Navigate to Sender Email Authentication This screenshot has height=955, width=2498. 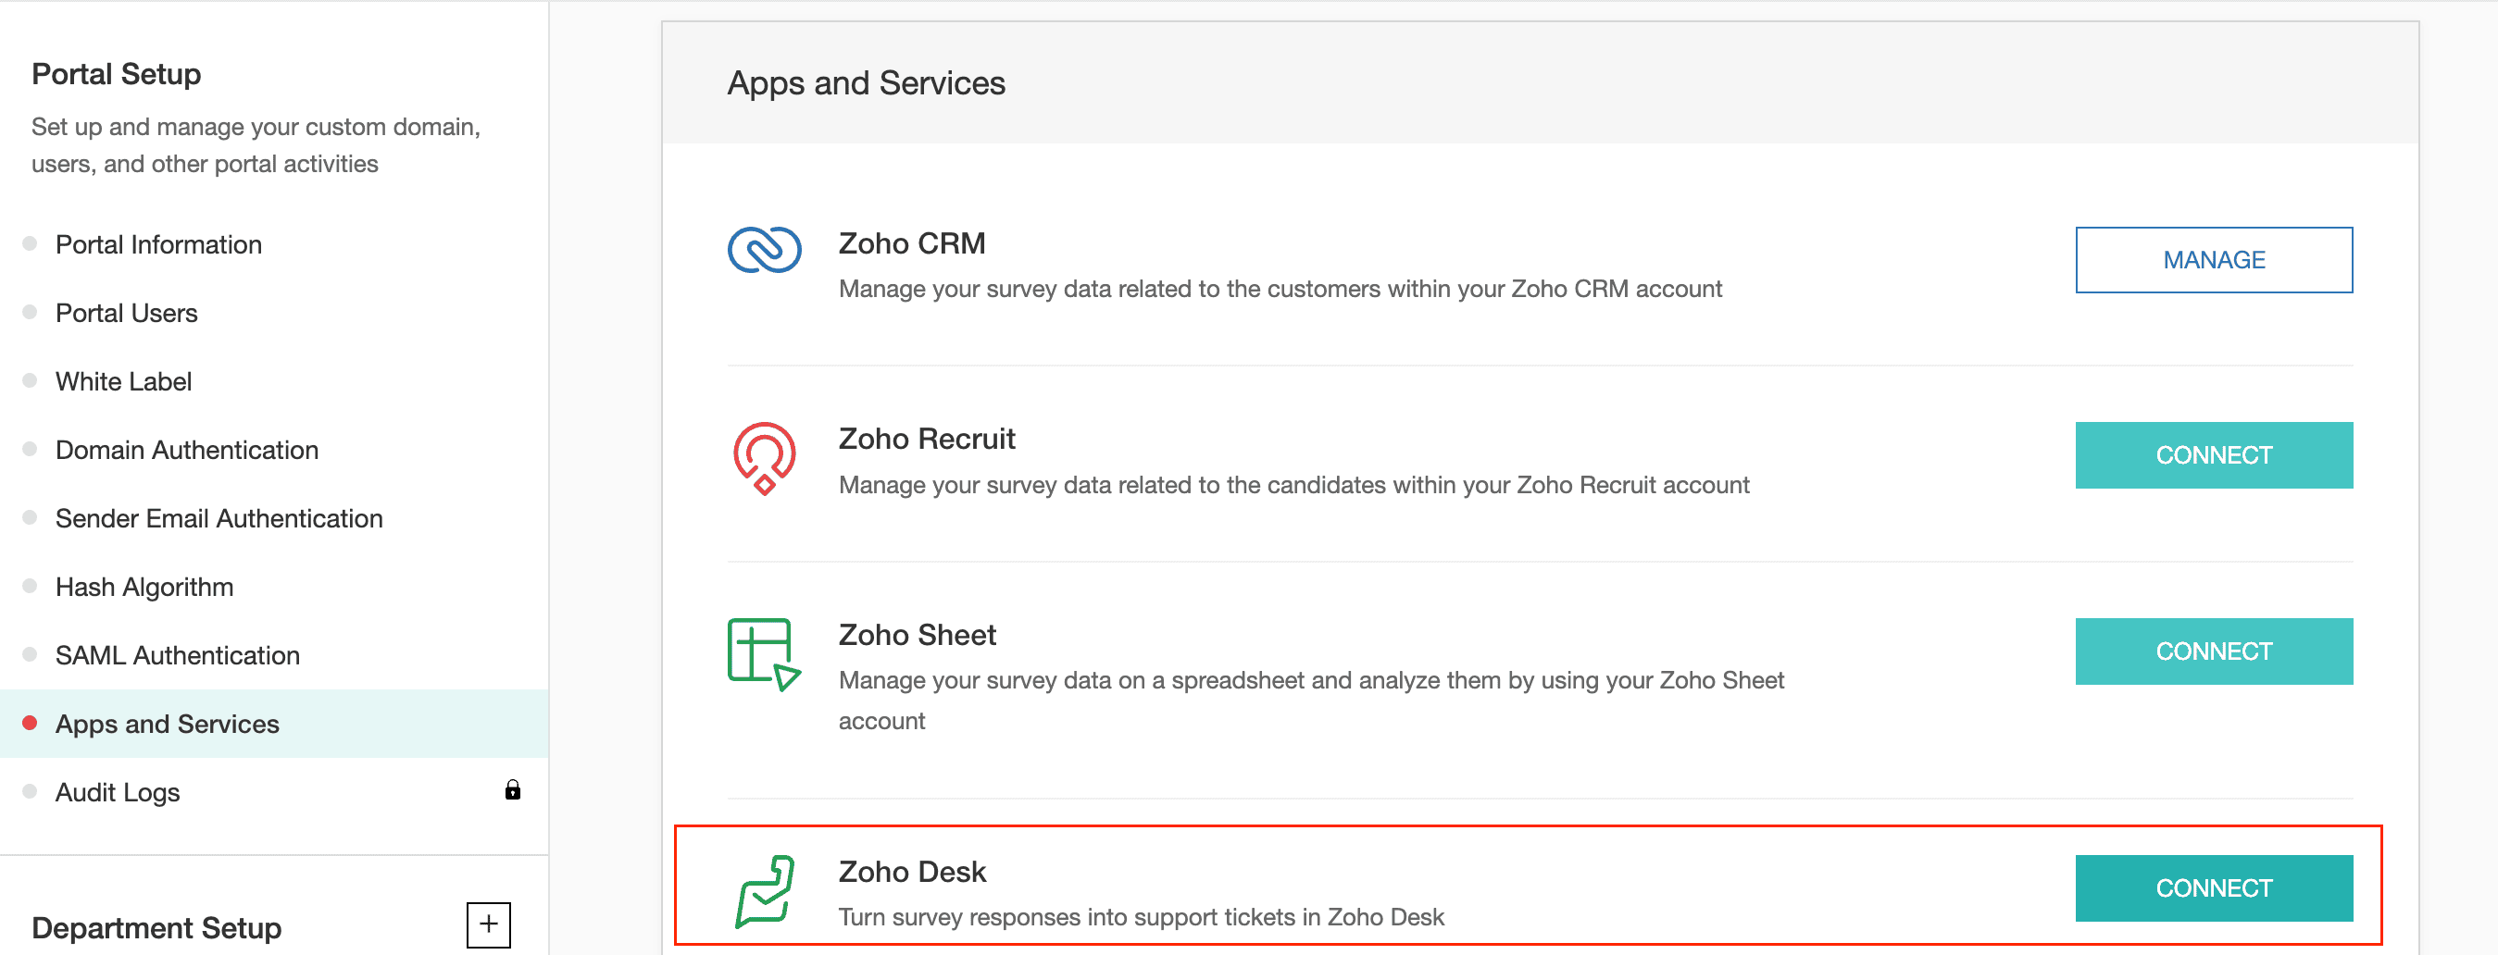[x=219, y=519]
